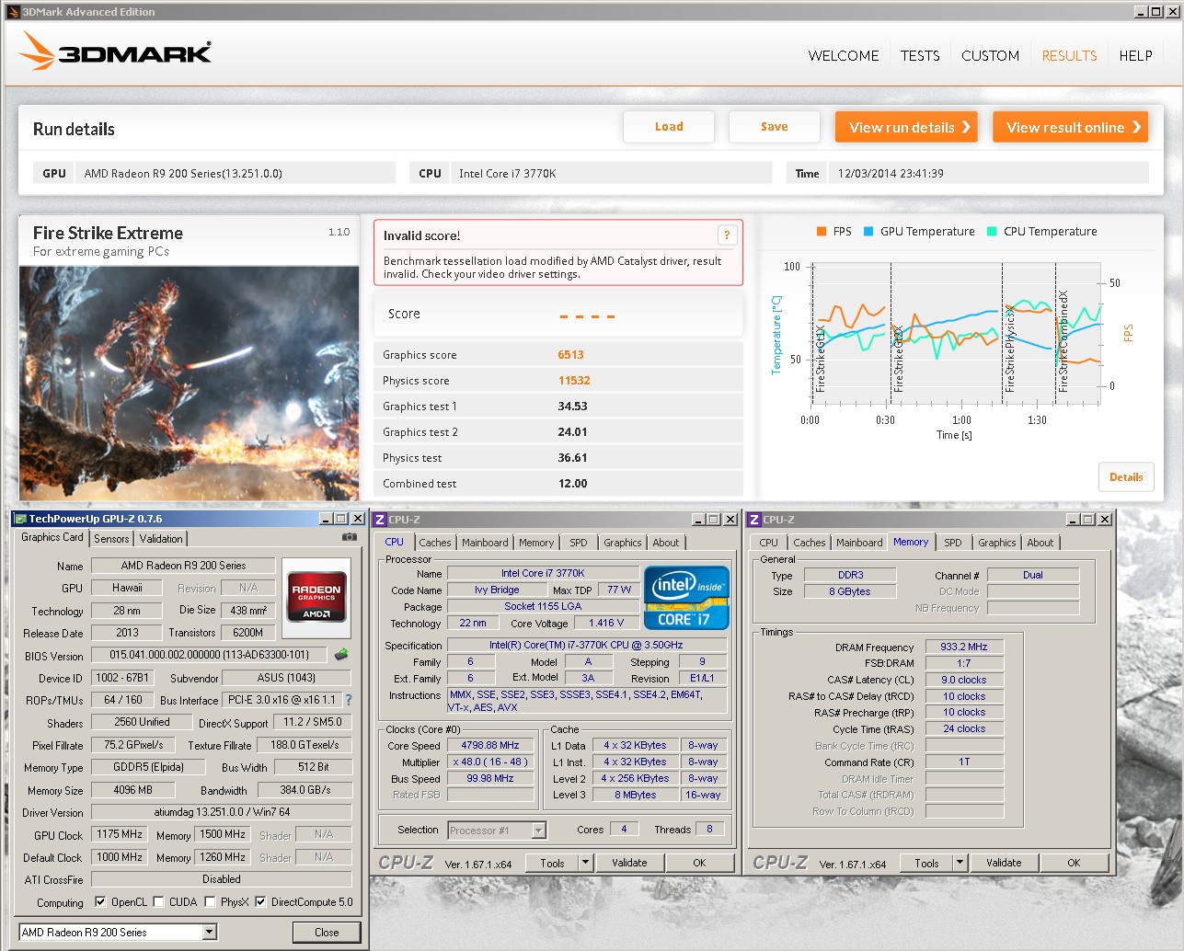Click the Save button in Run details
The height and width of the screenshot is (951, 1184).
774,127
